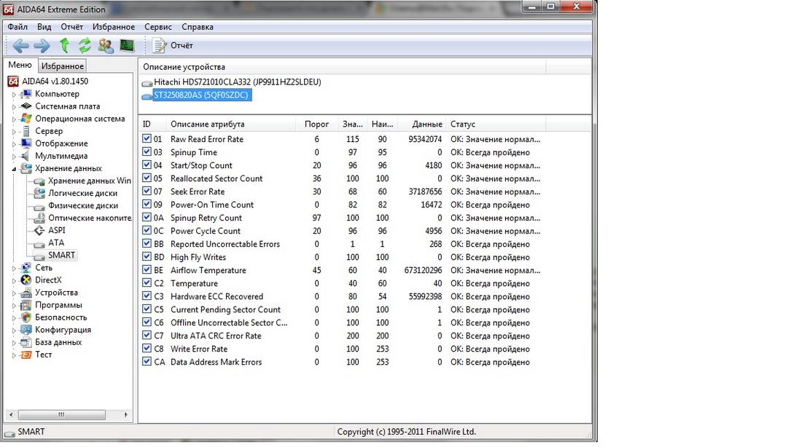Expand the DirectX tree node

tap(15, 280)
